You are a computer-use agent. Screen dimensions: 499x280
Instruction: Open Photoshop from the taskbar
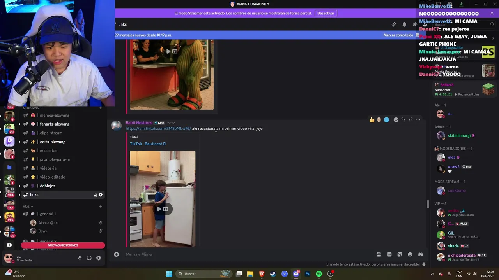[307, 274]
